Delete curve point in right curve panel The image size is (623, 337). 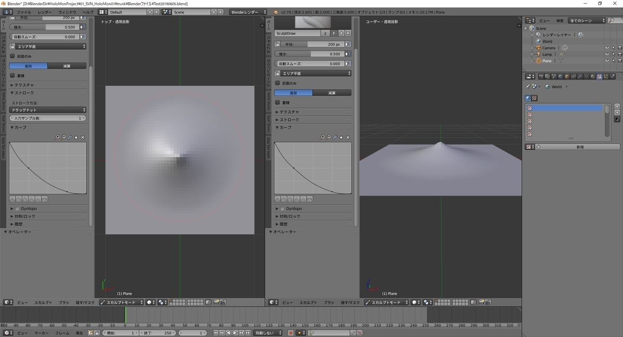(x=347, y=137)
